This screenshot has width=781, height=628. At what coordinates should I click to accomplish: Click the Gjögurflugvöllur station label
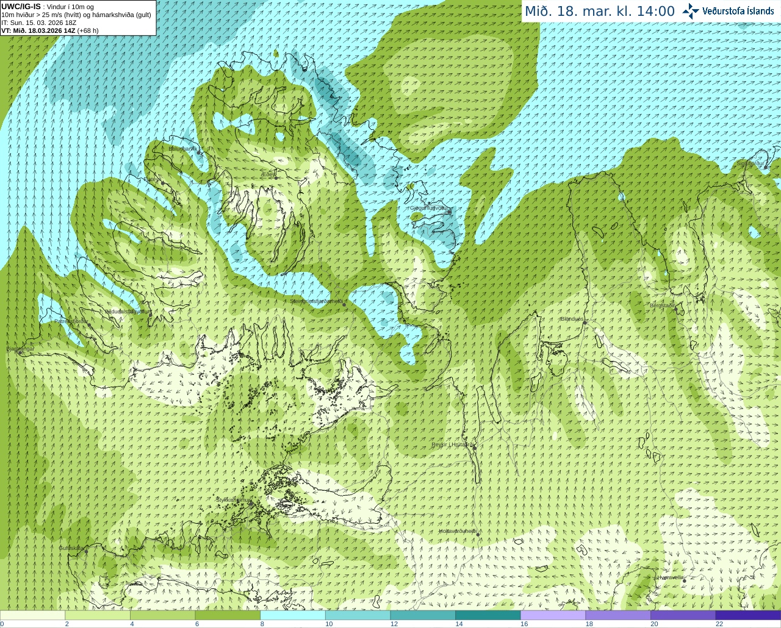[431, 208]
